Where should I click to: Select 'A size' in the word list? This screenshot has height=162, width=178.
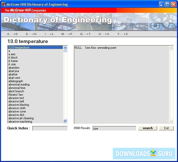(x=35, y=64)
